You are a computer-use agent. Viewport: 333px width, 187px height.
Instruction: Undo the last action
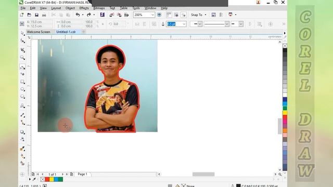click(x=78, y=15)
